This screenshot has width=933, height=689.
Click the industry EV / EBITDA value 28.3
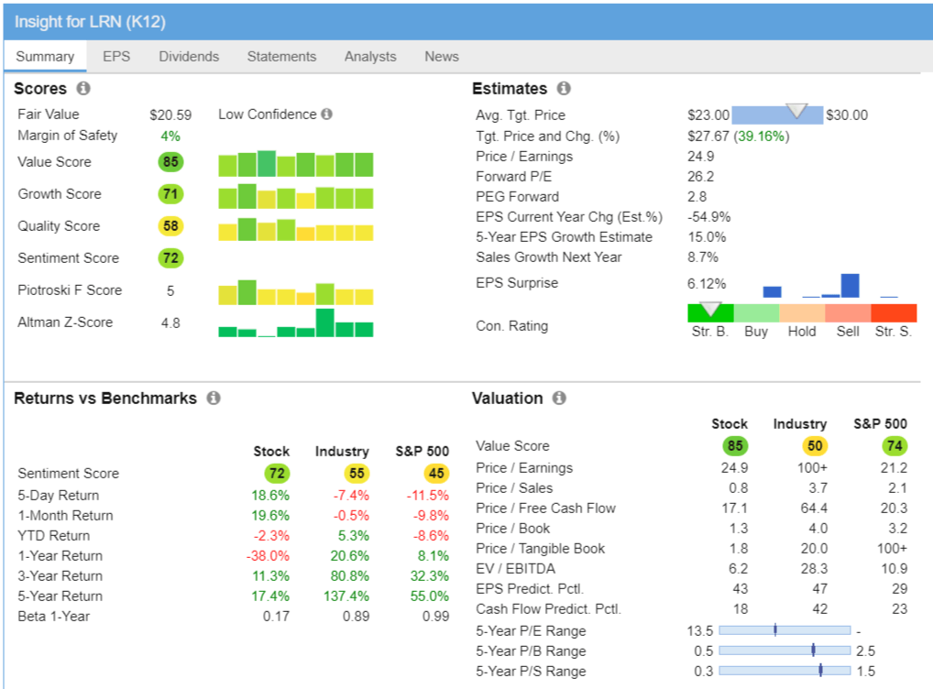click(x=814, y=569)
